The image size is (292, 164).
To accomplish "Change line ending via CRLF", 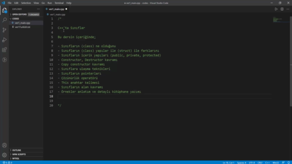I will [260, 163].
